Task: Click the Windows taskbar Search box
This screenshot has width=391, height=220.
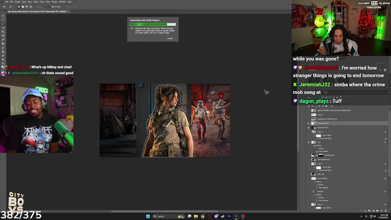Action: (x=169, y=216)
